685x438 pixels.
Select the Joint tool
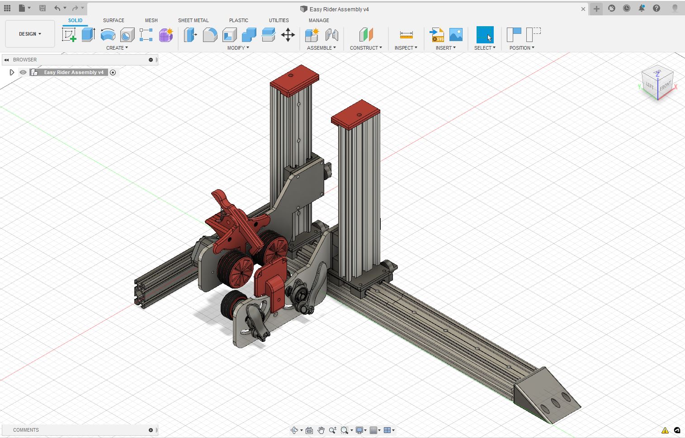point(331,35)
